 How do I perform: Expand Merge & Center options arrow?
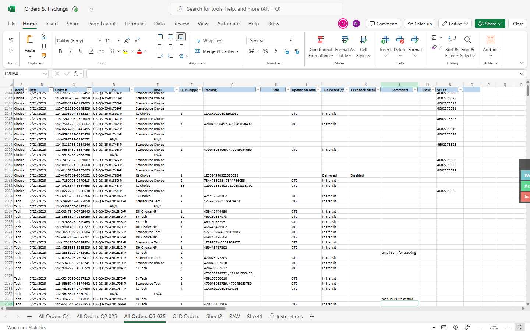tap(238, 51)
